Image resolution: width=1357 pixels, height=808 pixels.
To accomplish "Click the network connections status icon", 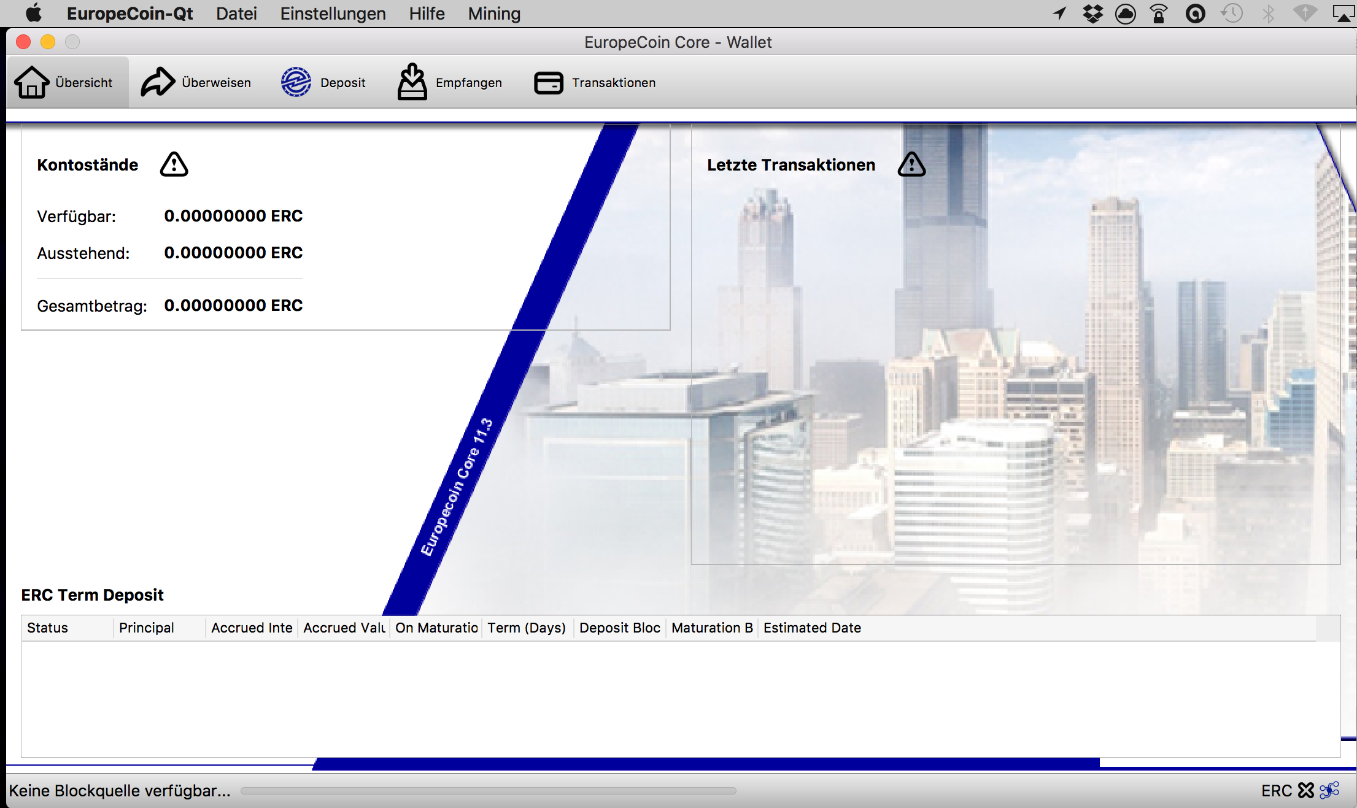I will [1329, 790].
